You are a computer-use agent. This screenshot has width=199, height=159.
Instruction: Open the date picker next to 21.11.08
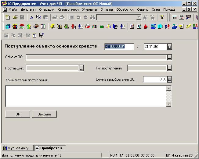click(x=170, y=47)
